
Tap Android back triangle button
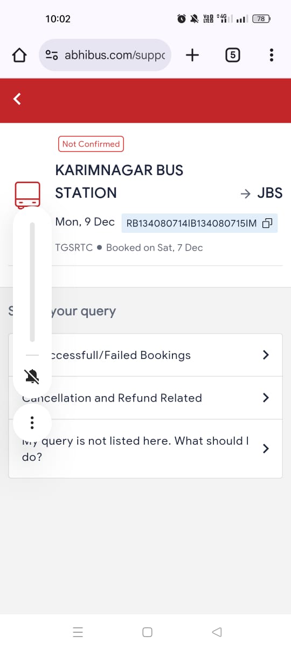[217, 632]
